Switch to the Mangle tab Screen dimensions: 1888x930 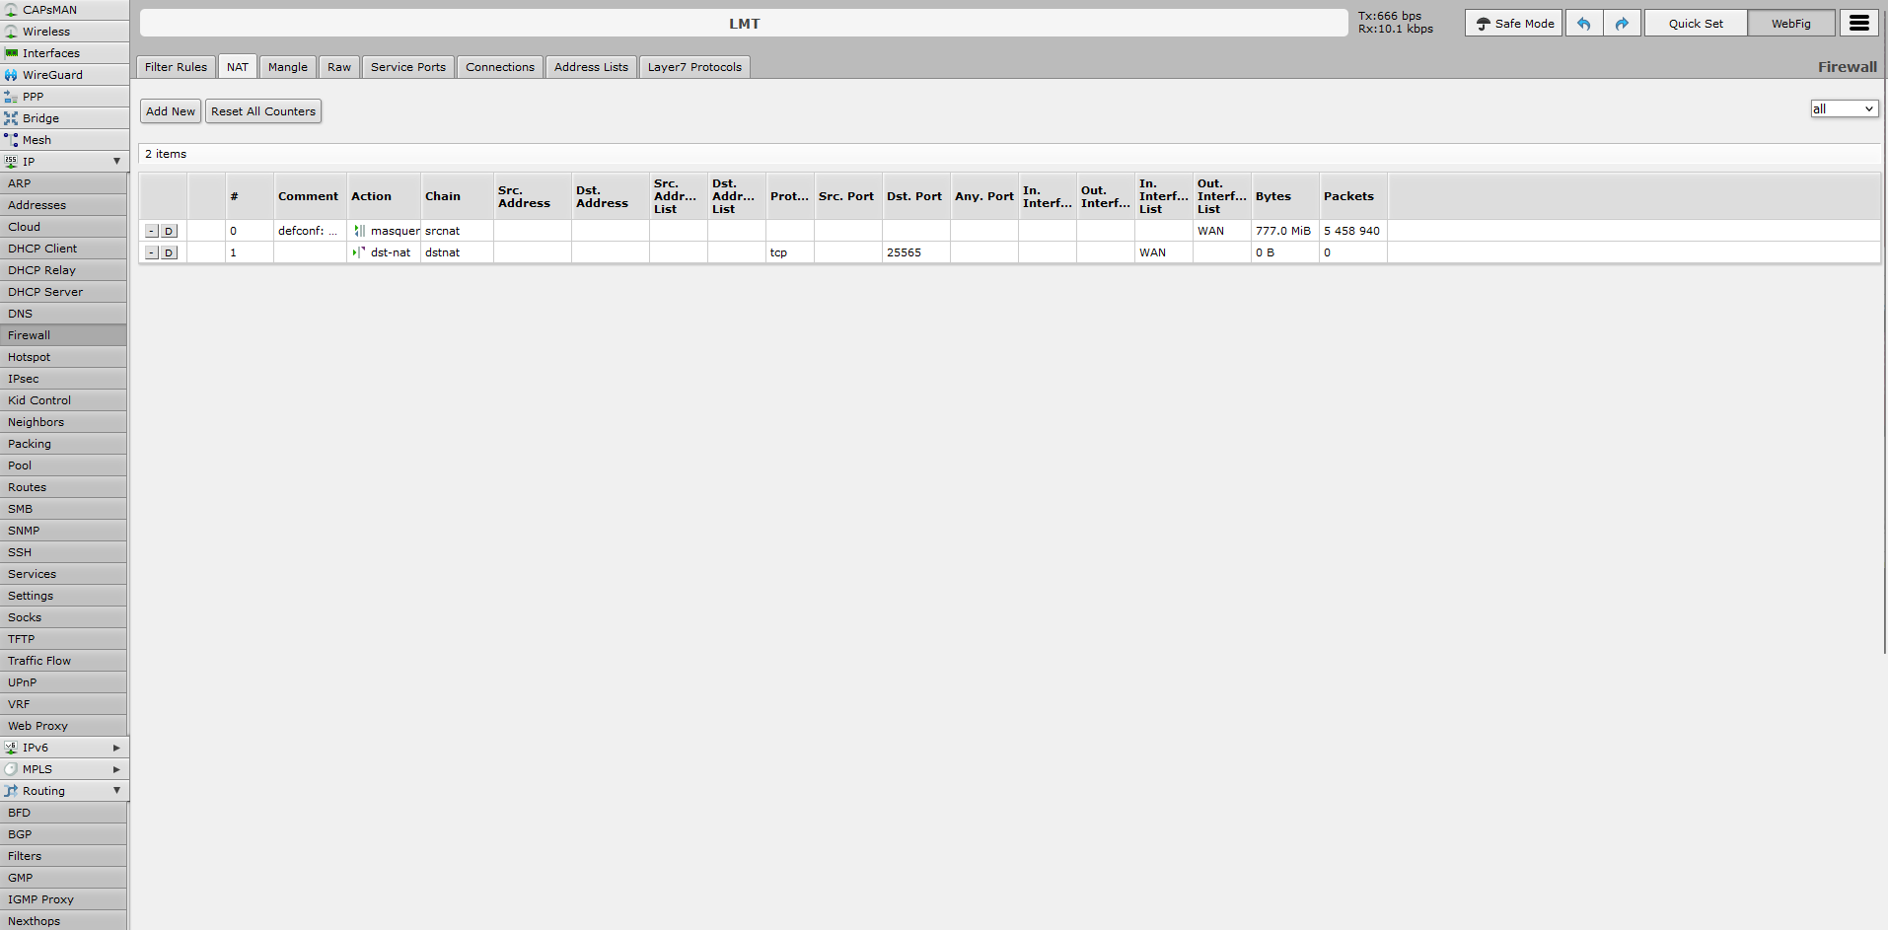(288, 67)
